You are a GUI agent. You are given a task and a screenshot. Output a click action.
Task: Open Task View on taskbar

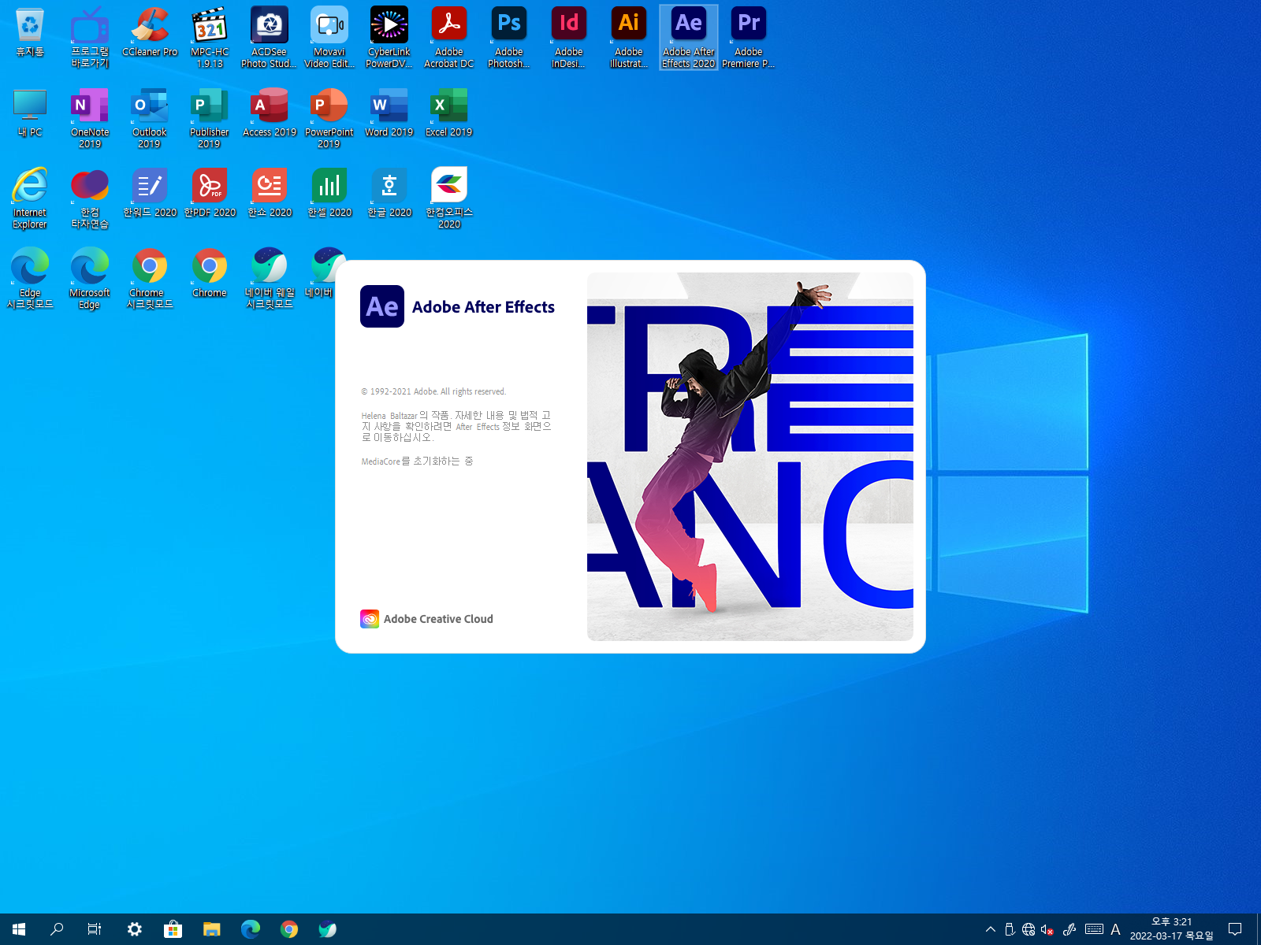(95, 929)
